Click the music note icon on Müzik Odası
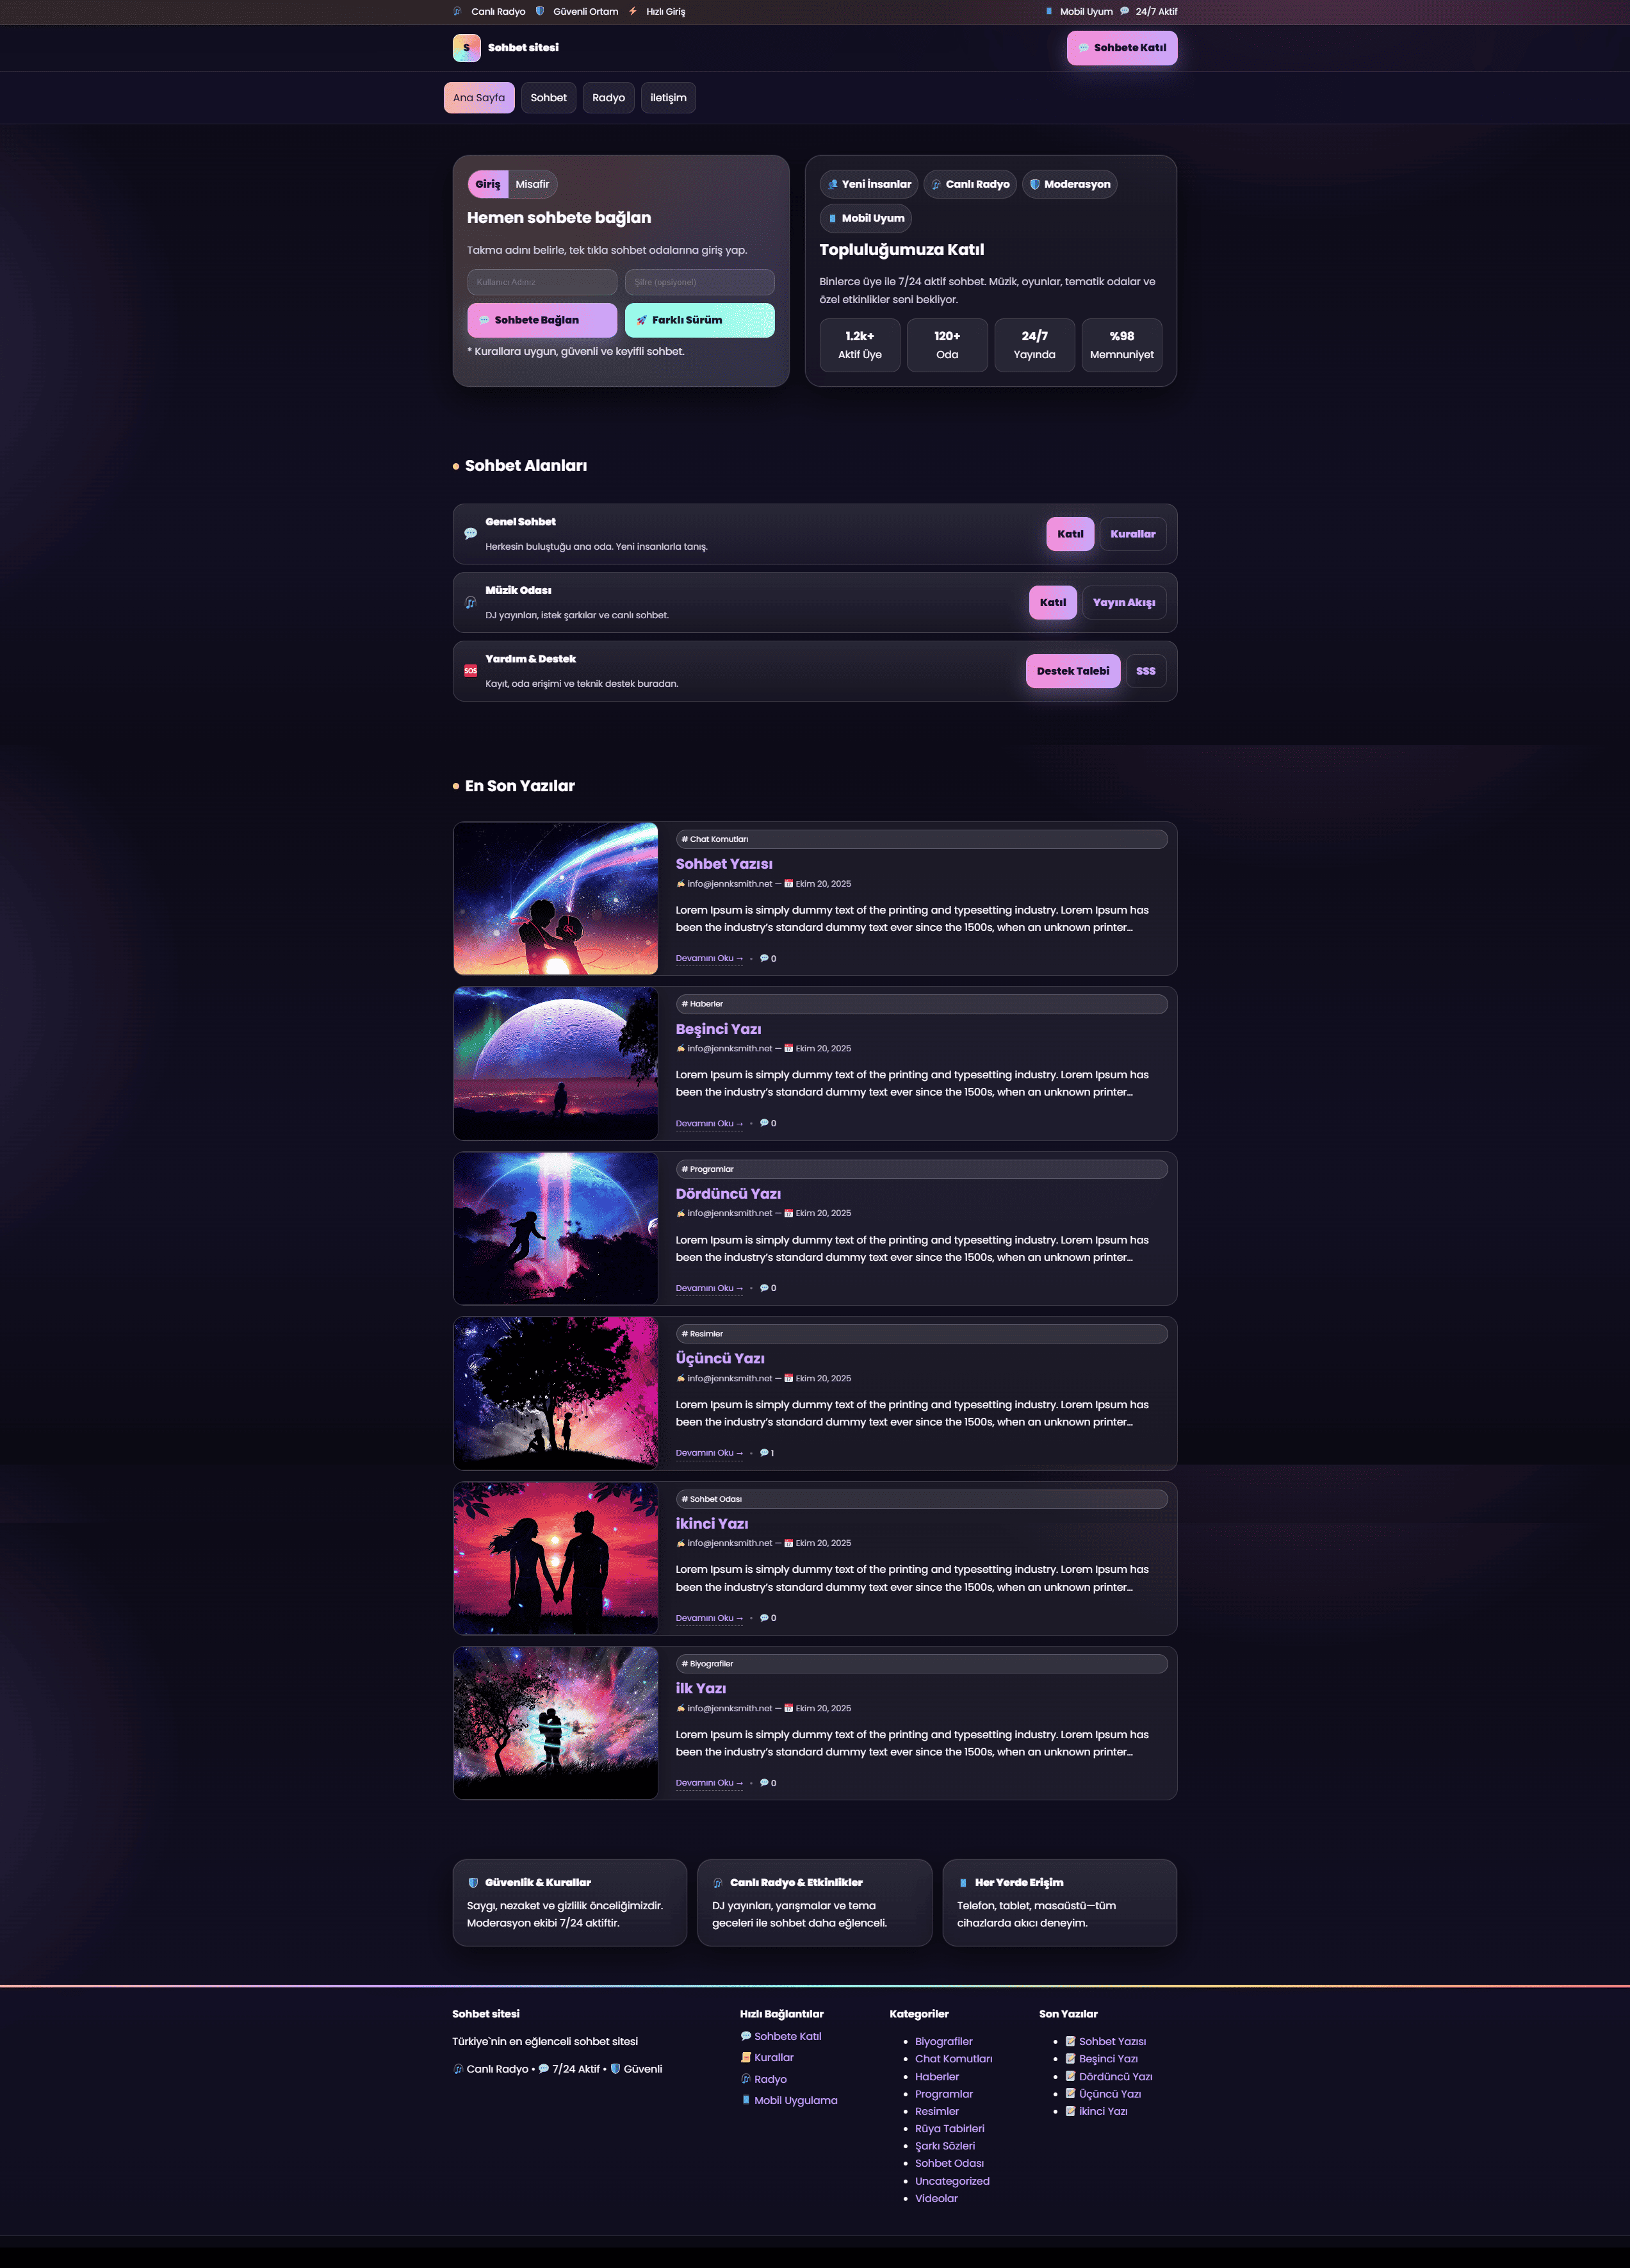 (x=469, y=602)
